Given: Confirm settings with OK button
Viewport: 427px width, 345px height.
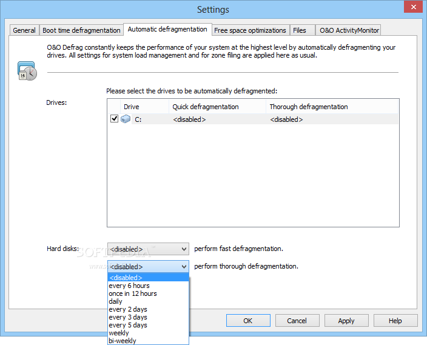Looking at the screenshot, I should pos(248,321).
